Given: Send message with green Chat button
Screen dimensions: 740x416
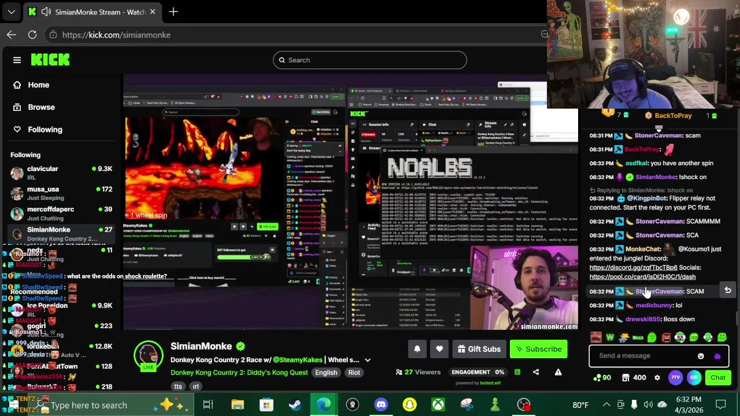Looking at the screenshot, I should pyautogui.click(x=718, y=378).
